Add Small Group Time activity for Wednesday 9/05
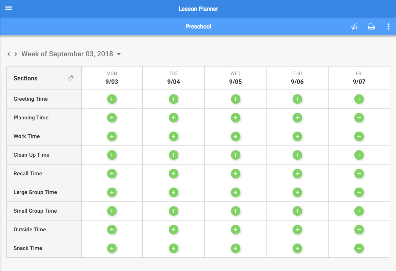The height and width of the screenshot is (271, 396). [235, 211]
